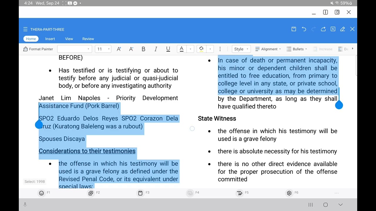Image resolution: width=376 pixels, height=211 pixels.
Task: Apply the red font color
Action: [x=182, y=49]
